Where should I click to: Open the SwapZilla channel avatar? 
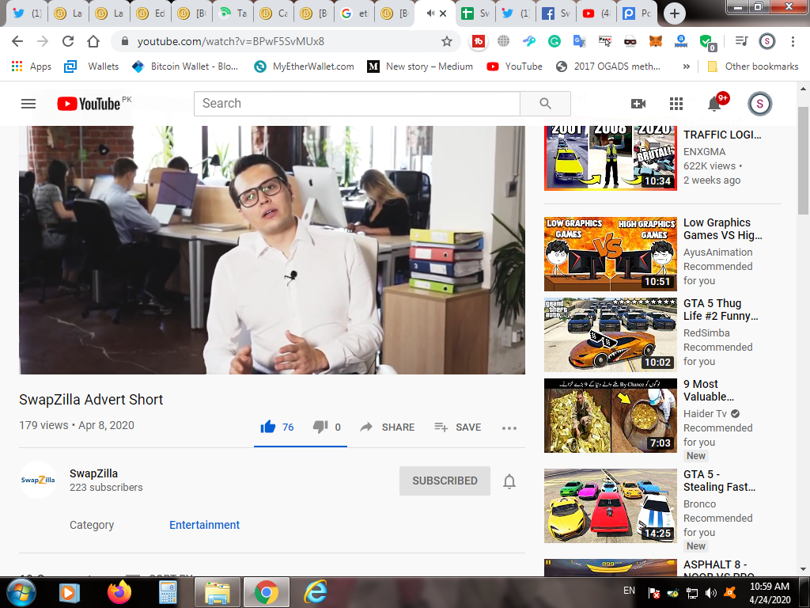(x=38, y=480)
